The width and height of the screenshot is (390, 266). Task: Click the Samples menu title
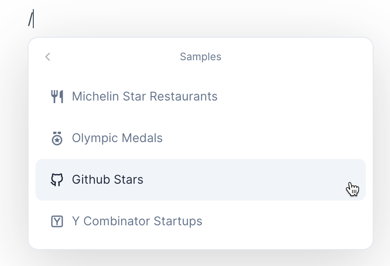pyautogui.click(x=201, y=57)
